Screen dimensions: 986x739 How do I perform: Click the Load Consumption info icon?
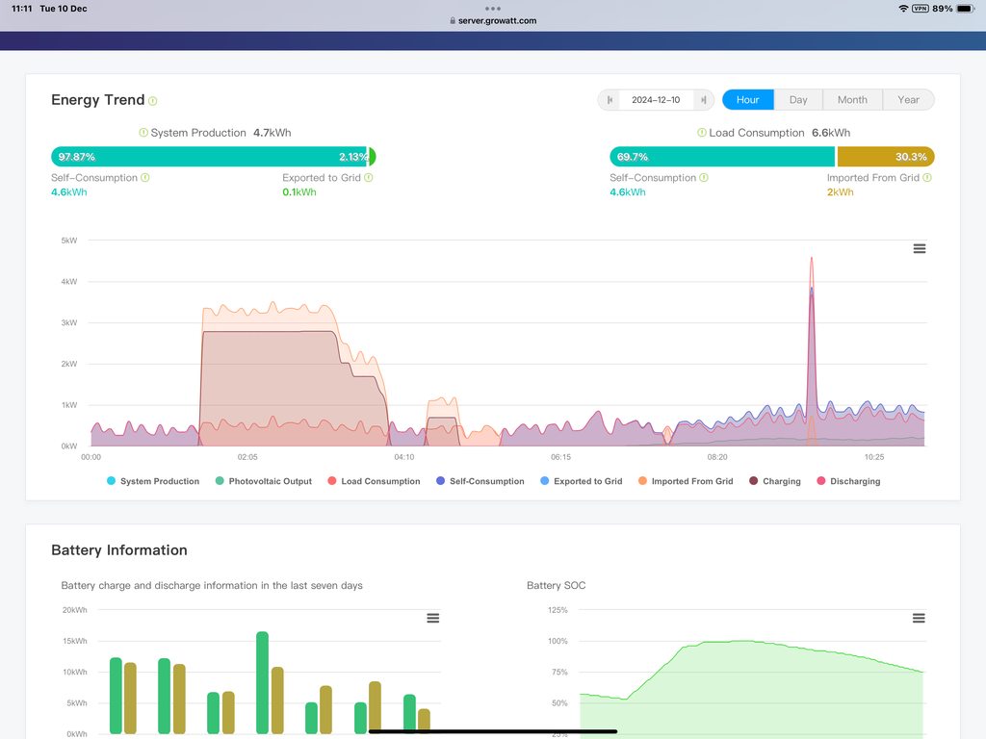point(702,133)
